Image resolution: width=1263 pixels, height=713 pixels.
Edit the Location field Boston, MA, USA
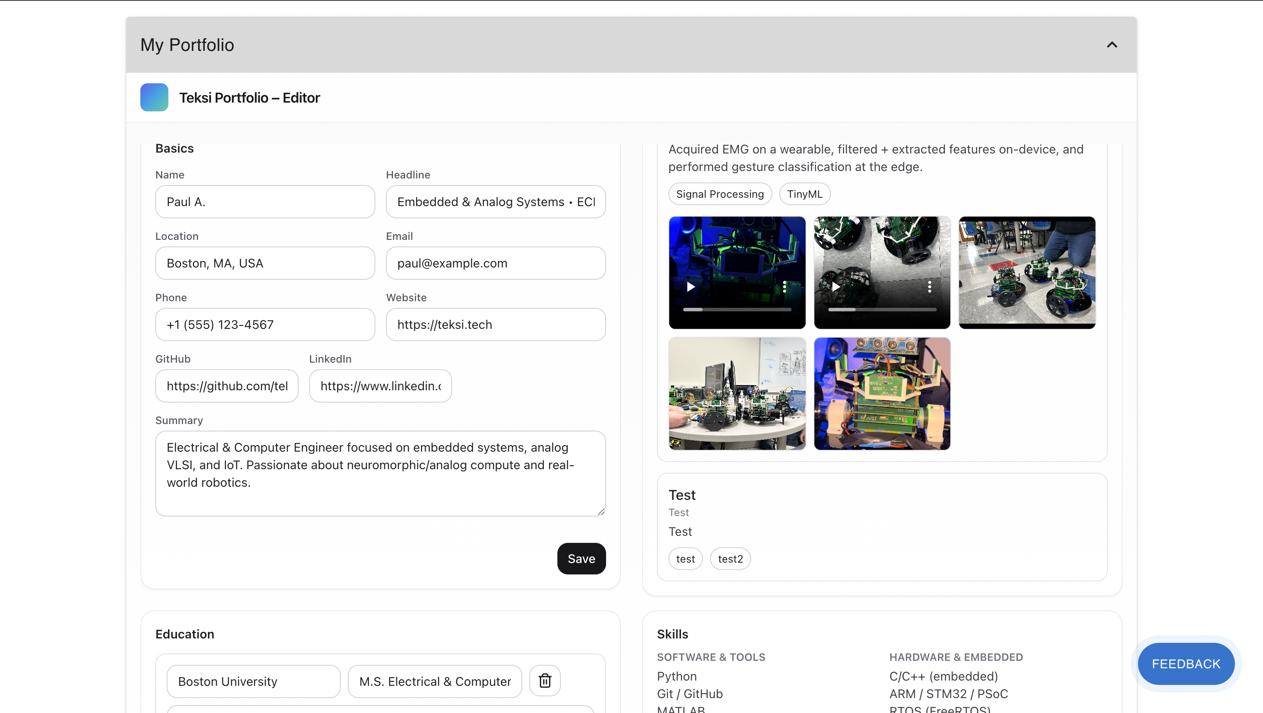pos(265,263)
